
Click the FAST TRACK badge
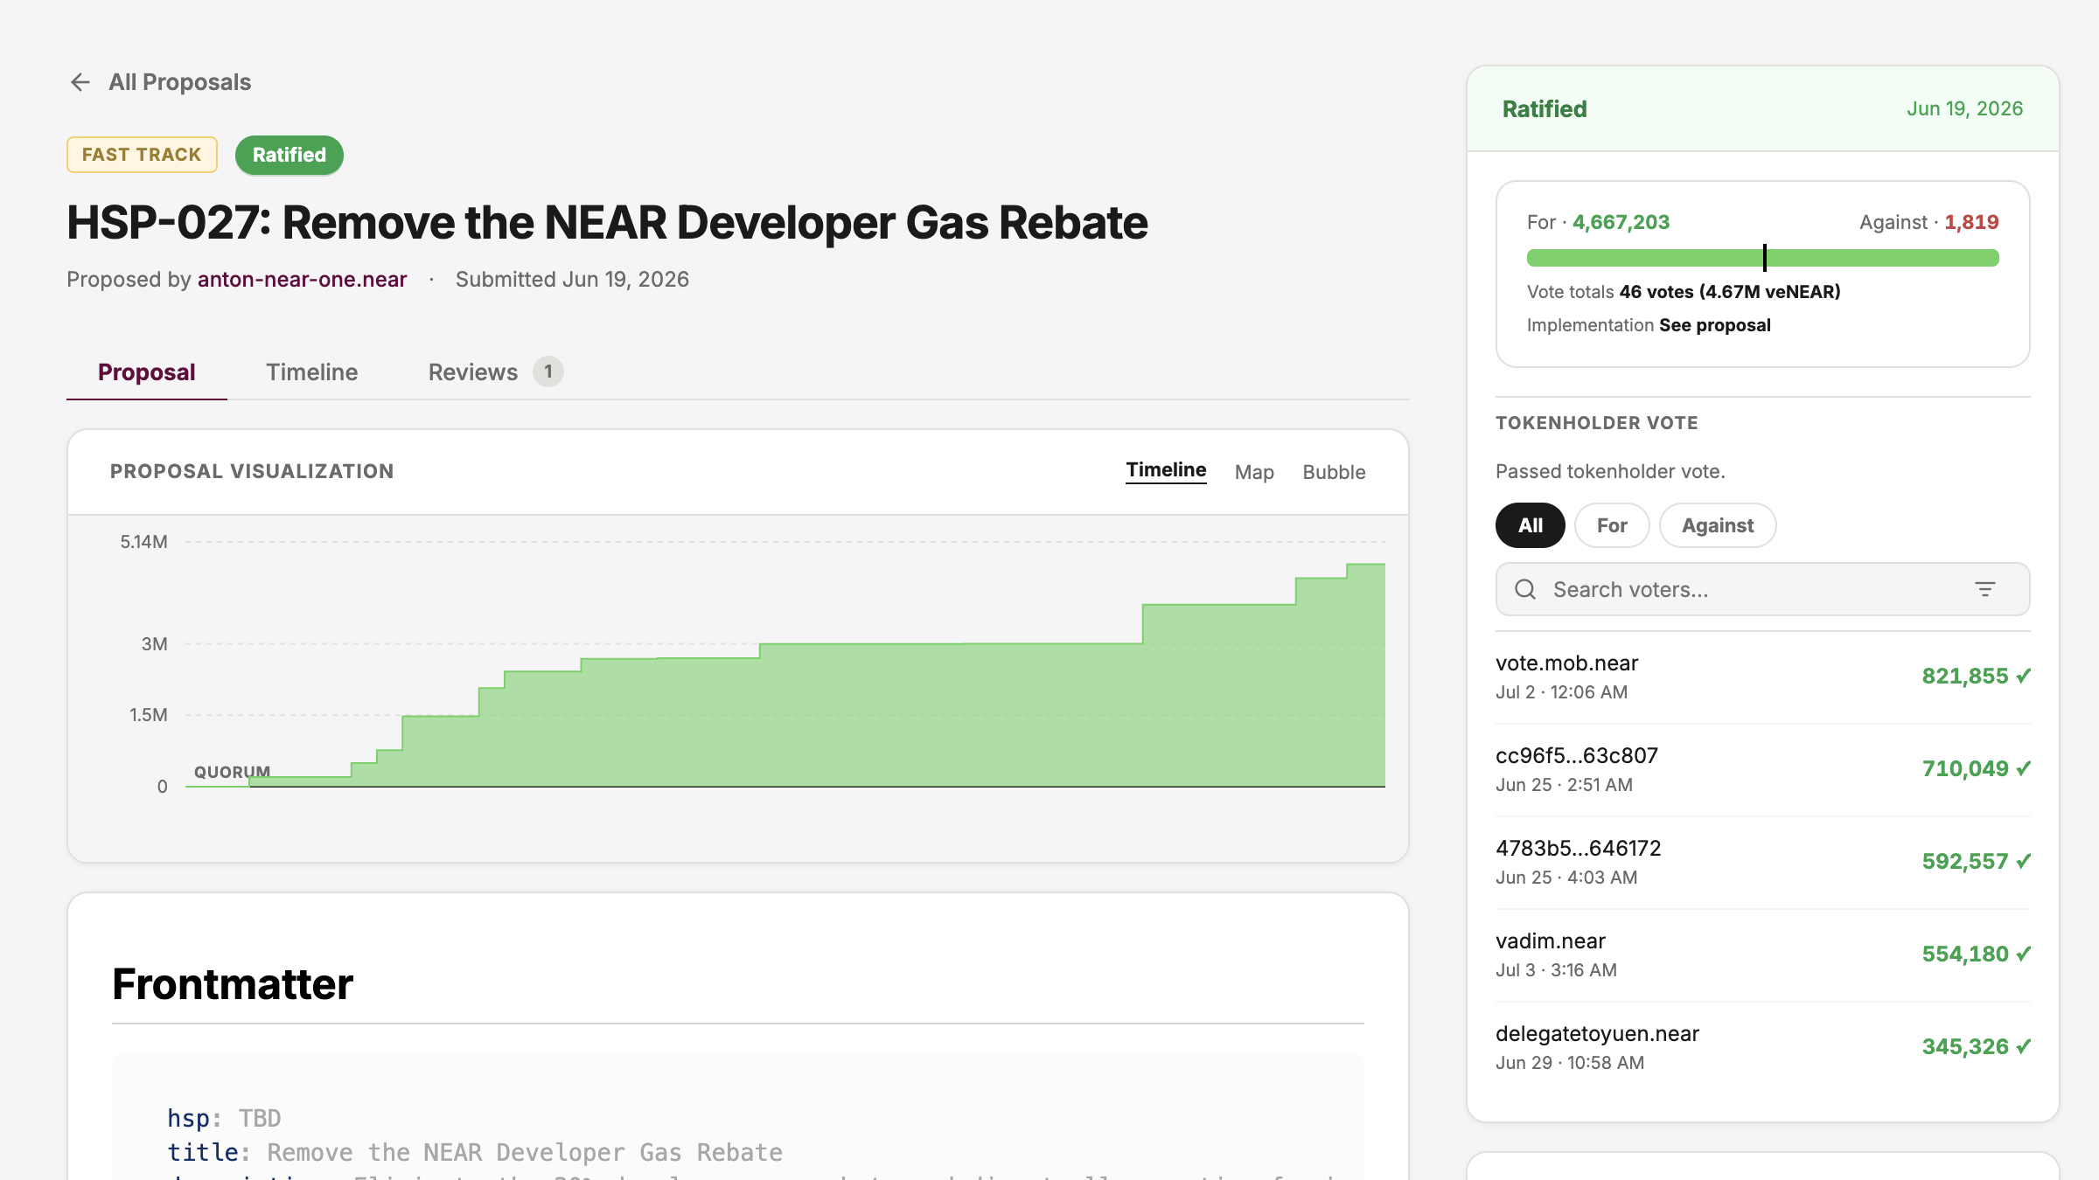point(142,155)
